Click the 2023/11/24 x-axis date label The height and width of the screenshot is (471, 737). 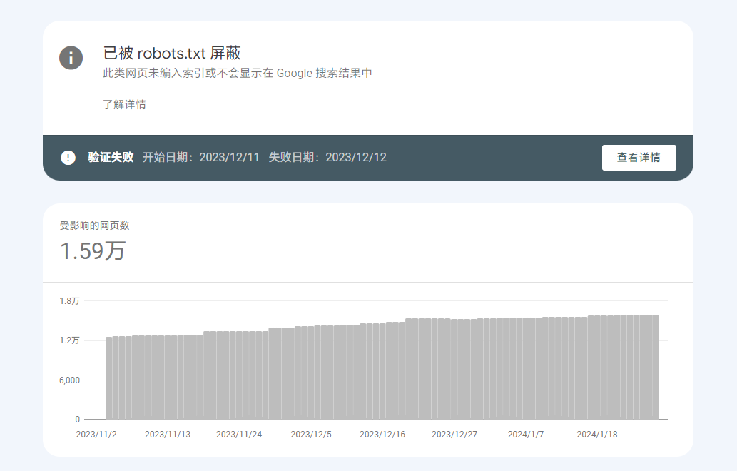[x=239, y=435]
